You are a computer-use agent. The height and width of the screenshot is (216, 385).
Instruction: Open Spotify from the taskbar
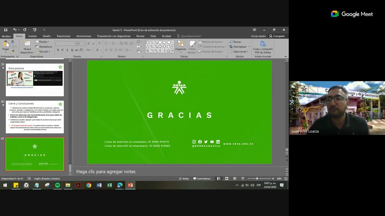pos(57,185)
